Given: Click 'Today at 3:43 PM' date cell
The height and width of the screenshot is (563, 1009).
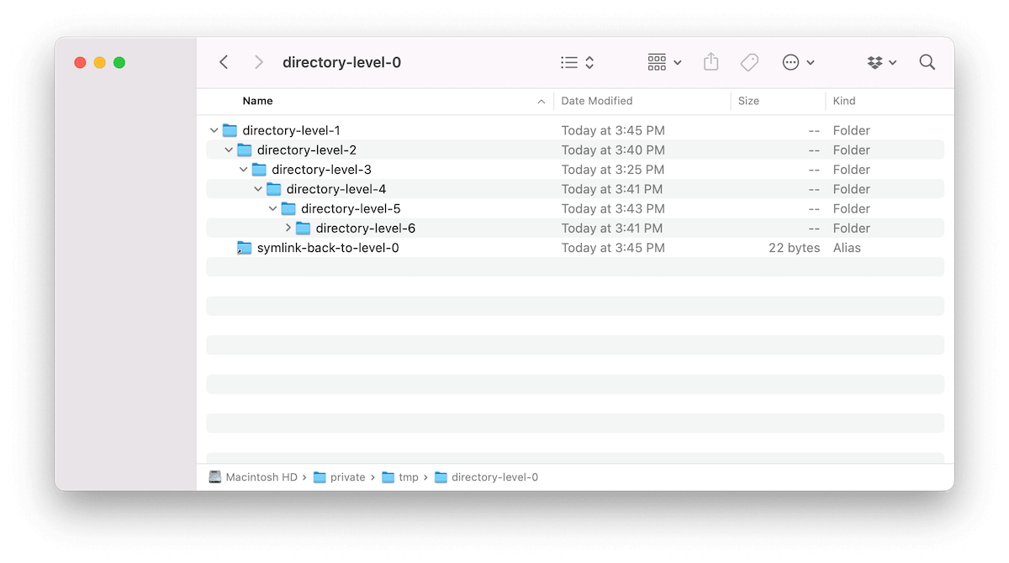Looking at the screenshot, I should (x=613, y=208).
